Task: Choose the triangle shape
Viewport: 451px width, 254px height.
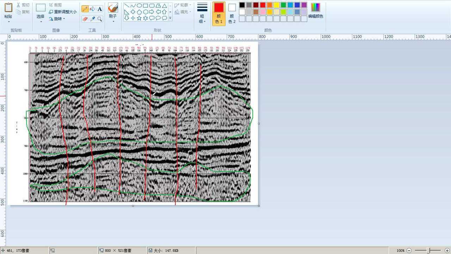Action: coord(164,6)
